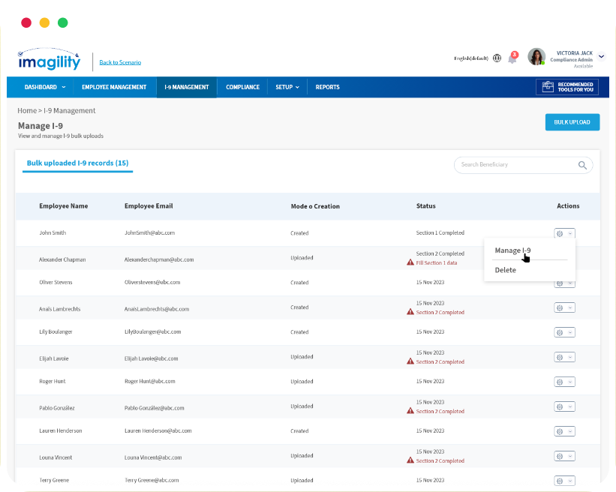616x492 pixels.
Task: Select Delete in the actions menu
Action: tap(506, 270)
